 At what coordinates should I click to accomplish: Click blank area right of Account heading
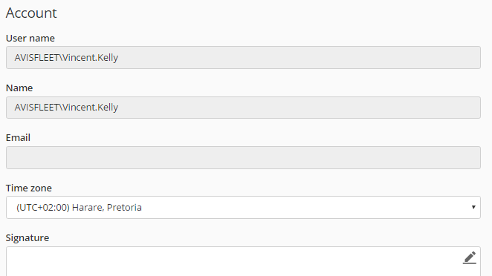(270, 13)
